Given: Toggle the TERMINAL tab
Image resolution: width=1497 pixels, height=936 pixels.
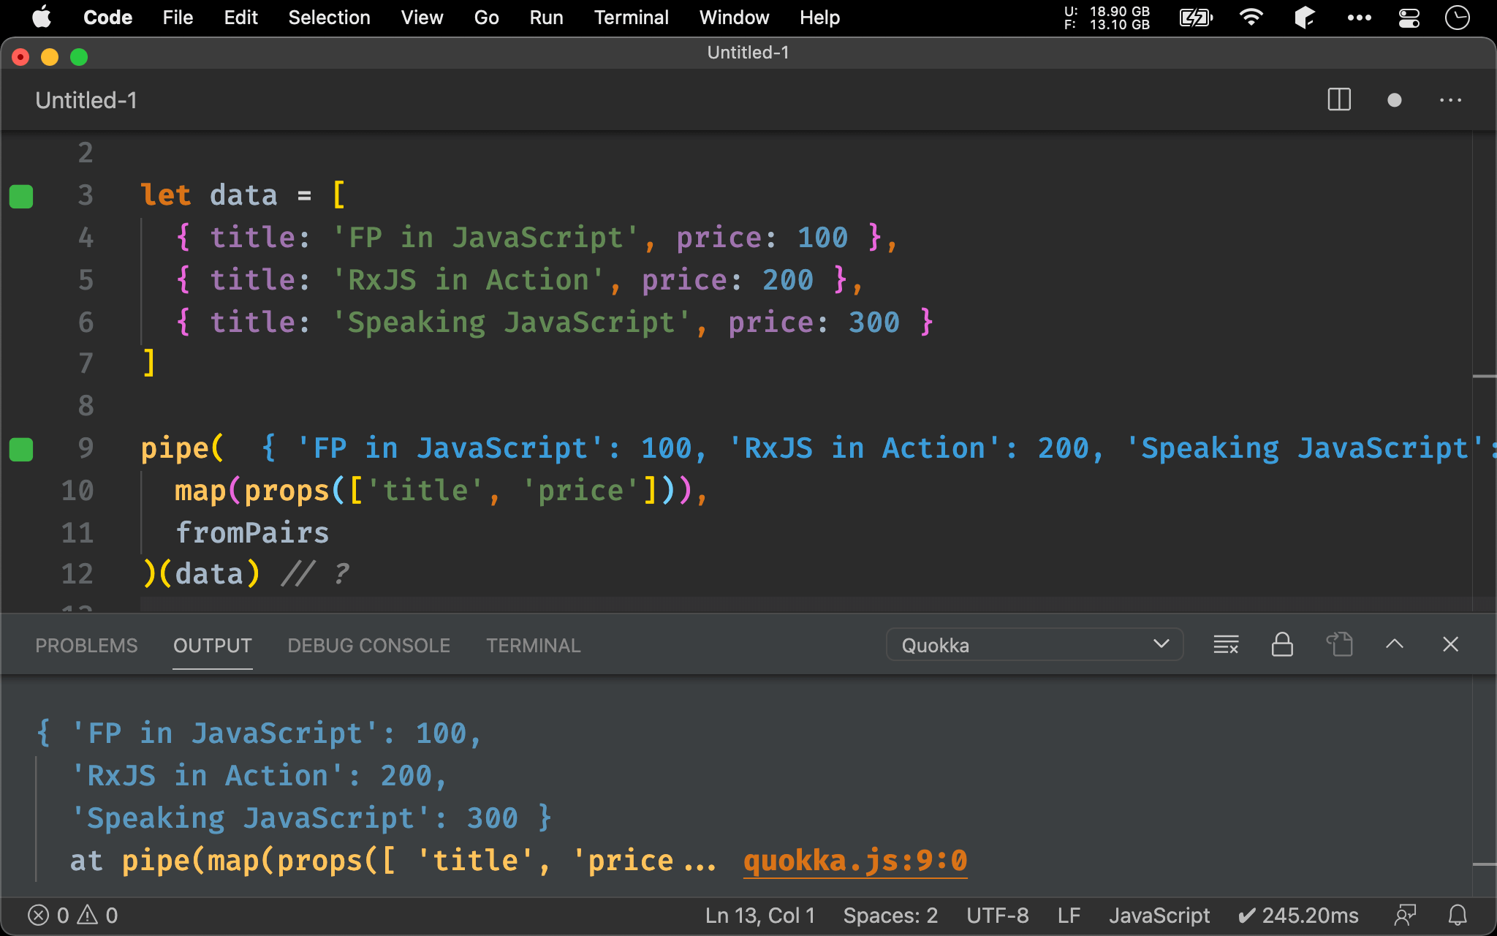Looking at the screenshot, I should [534, 646].
